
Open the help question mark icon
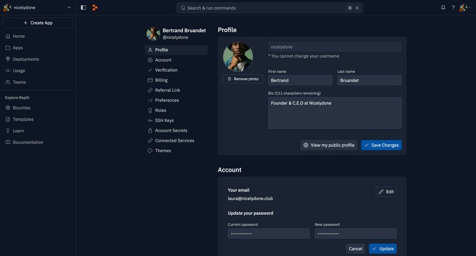tap(453, 7)
